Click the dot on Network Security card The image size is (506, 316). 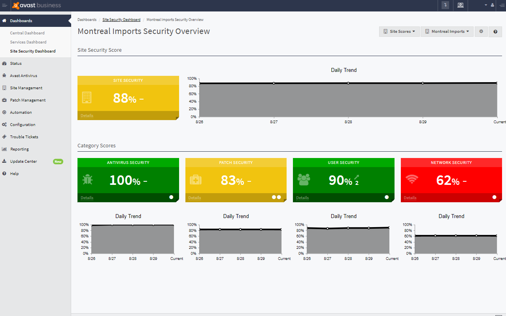(494, 197)
